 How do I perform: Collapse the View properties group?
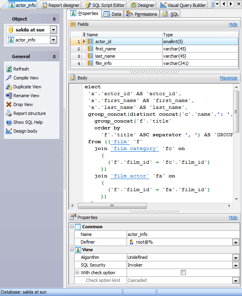(x=72, y=250)
